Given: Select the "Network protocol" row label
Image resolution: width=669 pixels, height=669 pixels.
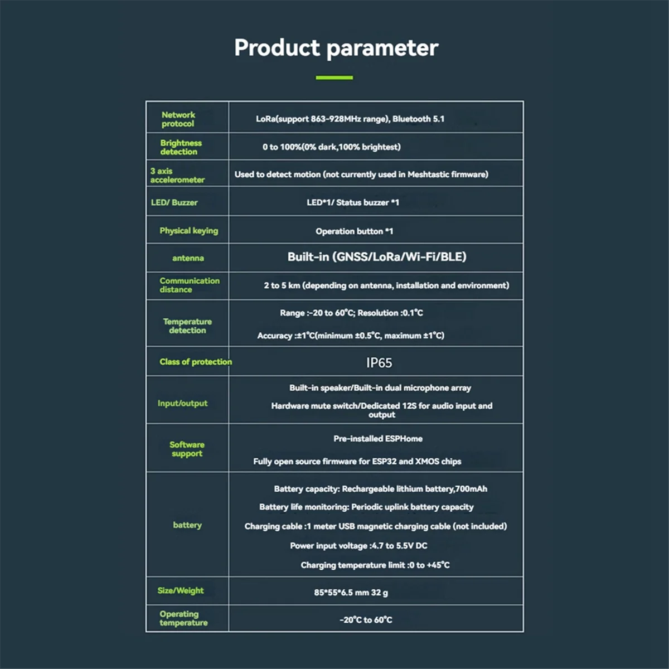Looking at the screenshot, I should tap(178, 119).
